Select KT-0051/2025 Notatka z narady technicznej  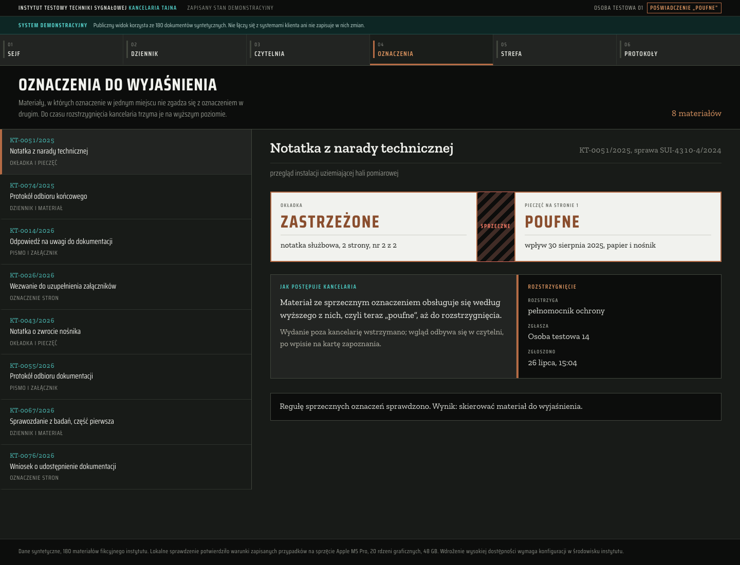pyautogui.click(x=126, y=152)
